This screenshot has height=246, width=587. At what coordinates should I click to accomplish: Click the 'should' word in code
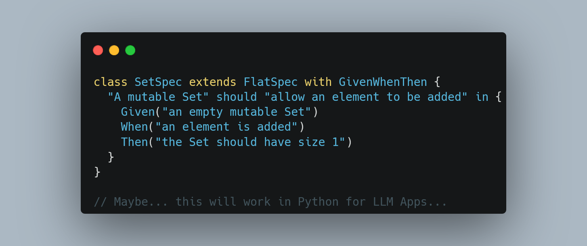click(237, 97)
